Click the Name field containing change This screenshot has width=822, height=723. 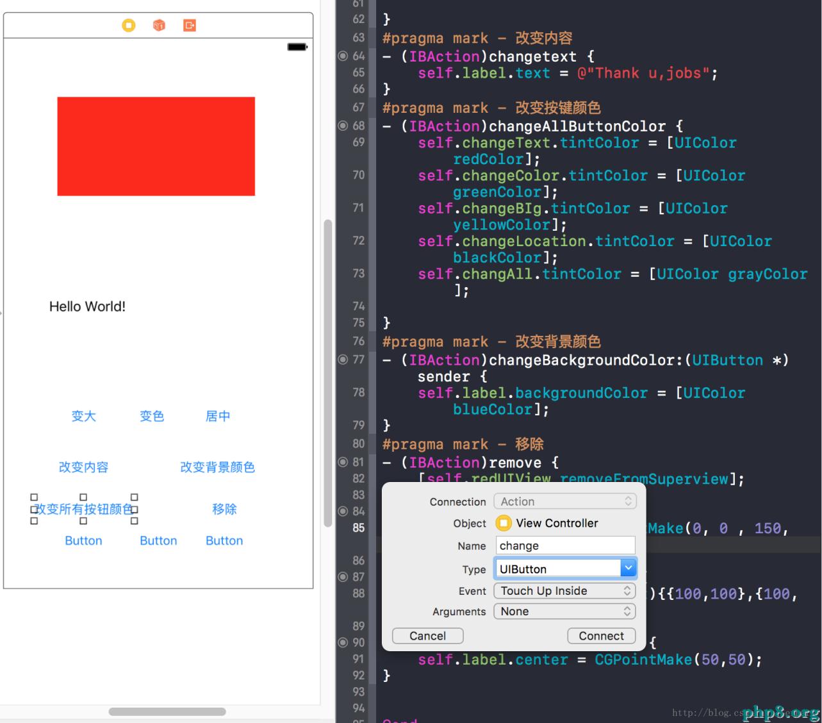click(564, 545)
